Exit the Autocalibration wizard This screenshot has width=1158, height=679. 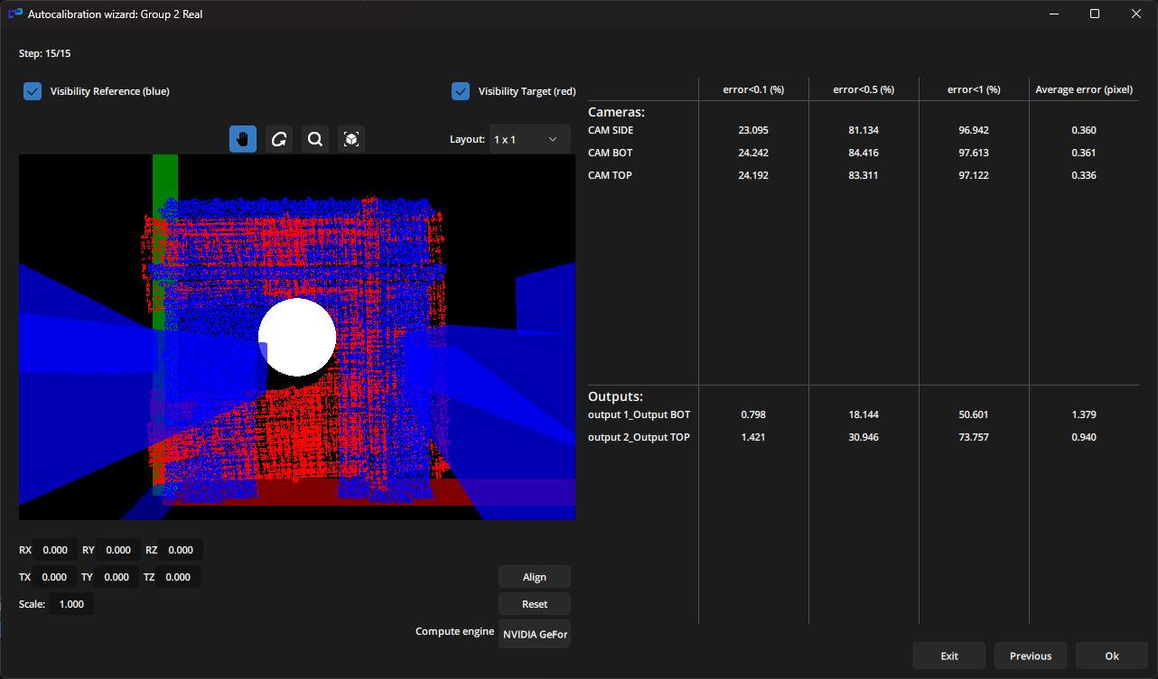point(948,656)
